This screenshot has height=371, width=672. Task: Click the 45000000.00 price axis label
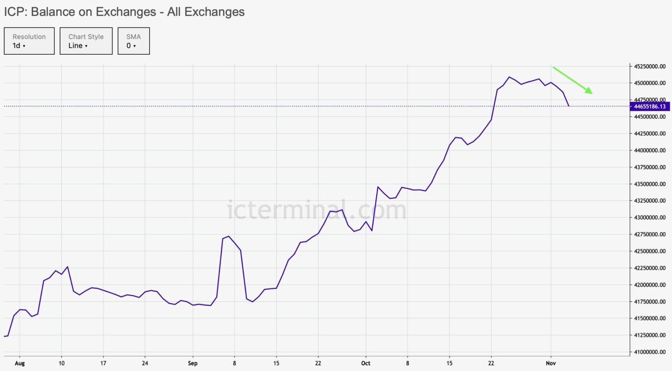tap(650, 83)
